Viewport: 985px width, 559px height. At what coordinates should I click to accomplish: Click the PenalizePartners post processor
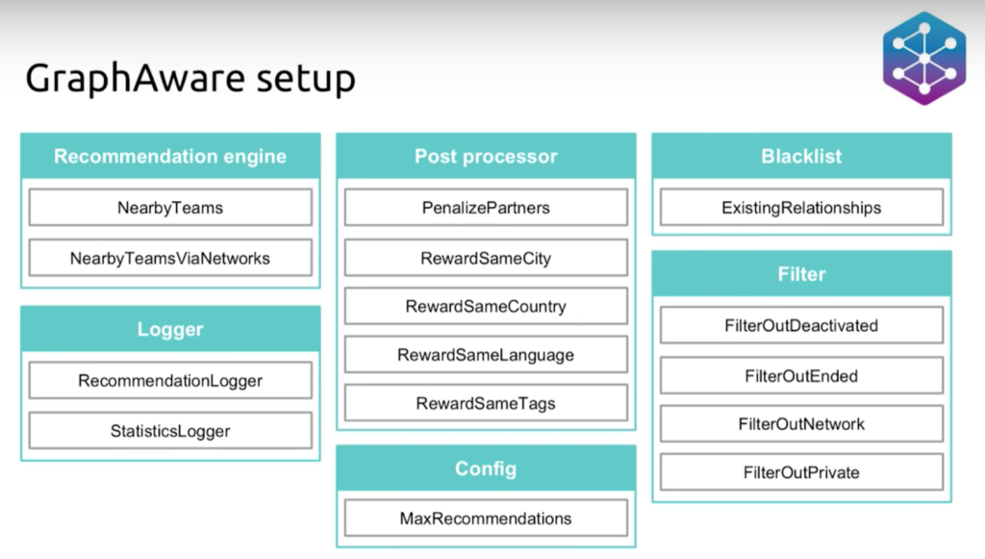pyautogui.click(x=486, y=207)
